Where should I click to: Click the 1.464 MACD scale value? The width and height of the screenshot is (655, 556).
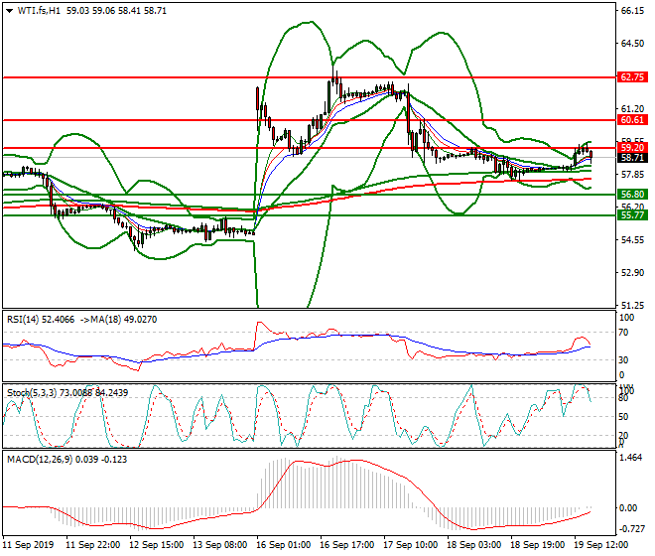(x=631, y=458)
